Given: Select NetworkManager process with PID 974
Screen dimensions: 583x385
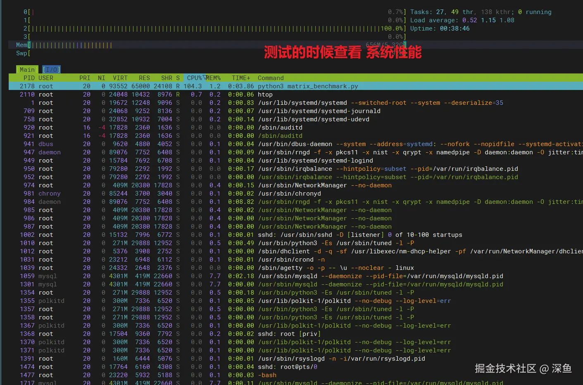Looking at the screenshot, I should pos(296,185).
